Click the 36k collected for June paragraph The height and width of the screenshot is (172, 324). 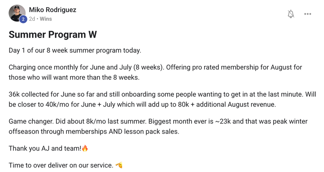click(162, 99)
